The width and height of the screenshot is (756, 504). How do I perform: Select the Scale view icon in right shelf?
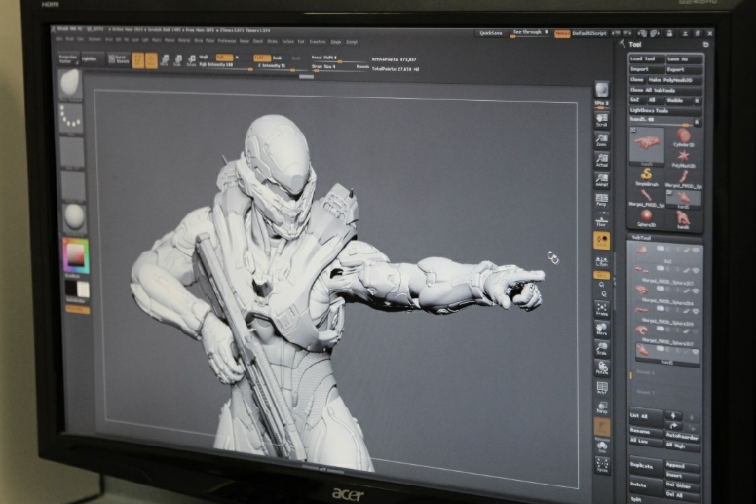(602, 349)
